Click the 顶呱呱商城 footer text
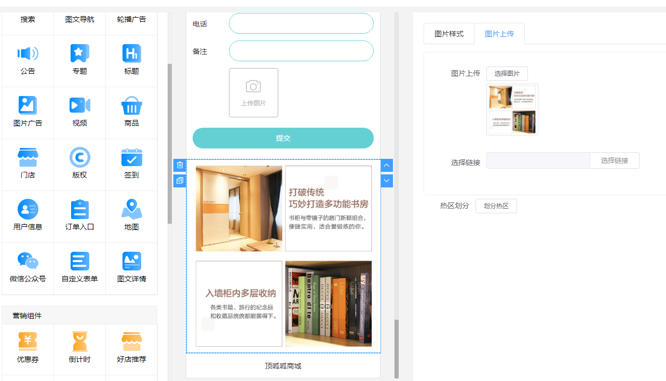 283,366
